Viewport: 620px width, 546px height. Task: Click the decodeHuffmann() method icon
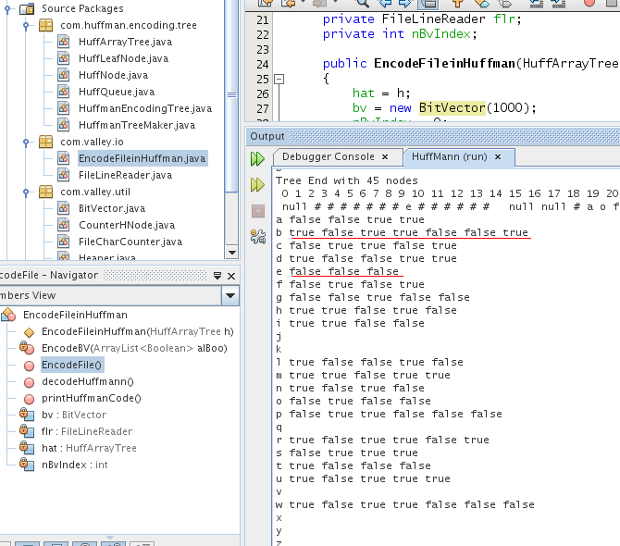pyautogui.click(x=29, y=382)
